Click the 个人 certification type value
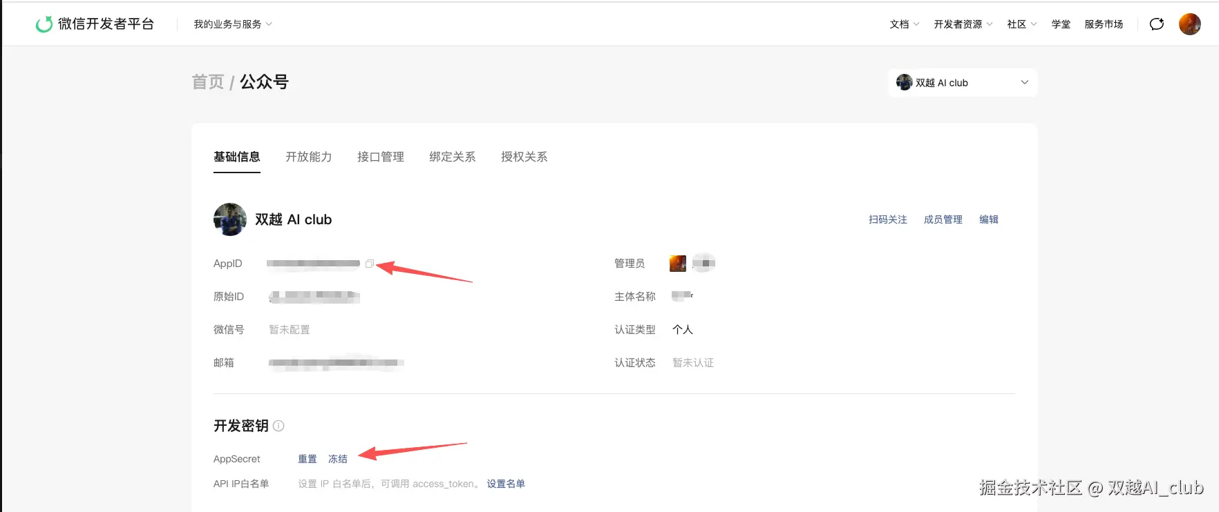 683,330
